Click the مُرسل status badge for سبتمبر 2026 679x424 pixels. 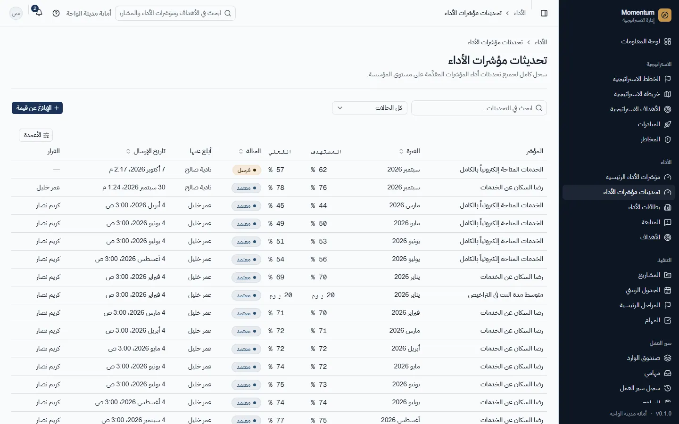click(247, 170)
